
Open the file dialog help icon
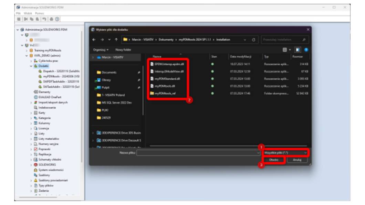pos(306,50)
